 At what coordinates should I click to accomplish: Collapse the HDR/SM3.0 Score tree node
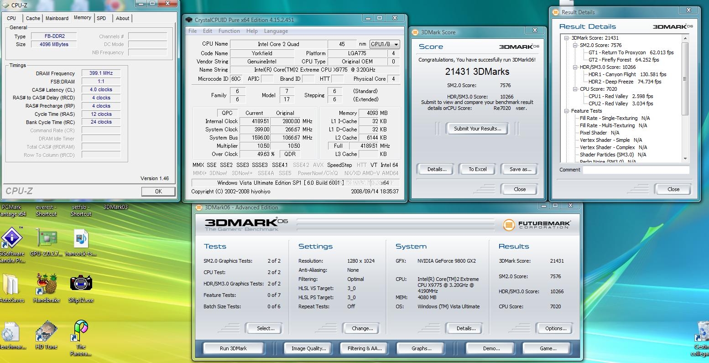(x=575, y=67)
